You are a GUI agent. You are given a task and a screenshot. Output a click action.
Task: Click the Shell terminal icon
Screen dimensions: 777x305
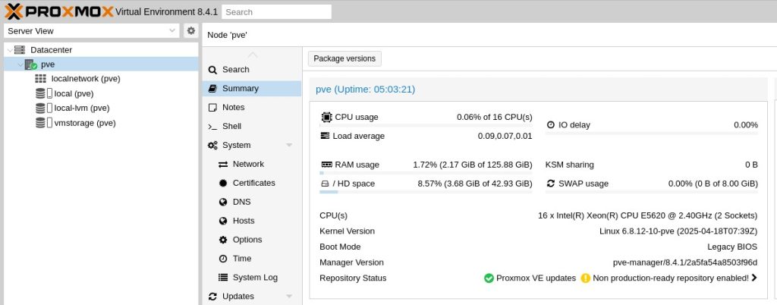coord(213,127)
